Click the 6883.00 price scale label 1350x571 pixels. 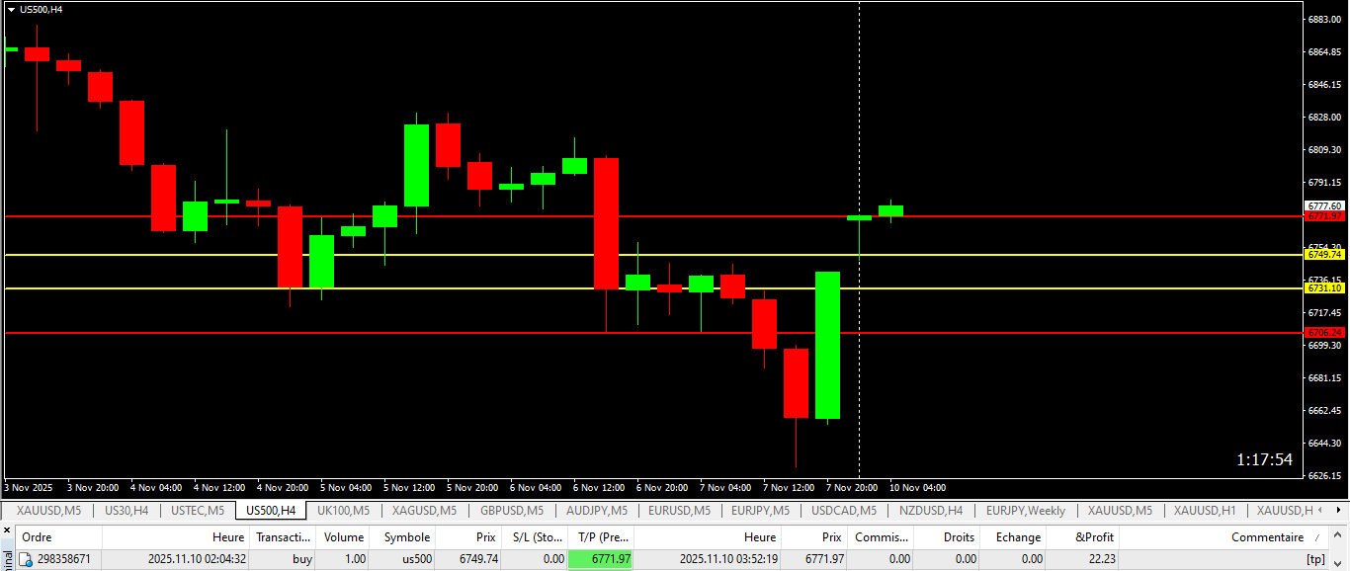click(x=1324, y=20)
